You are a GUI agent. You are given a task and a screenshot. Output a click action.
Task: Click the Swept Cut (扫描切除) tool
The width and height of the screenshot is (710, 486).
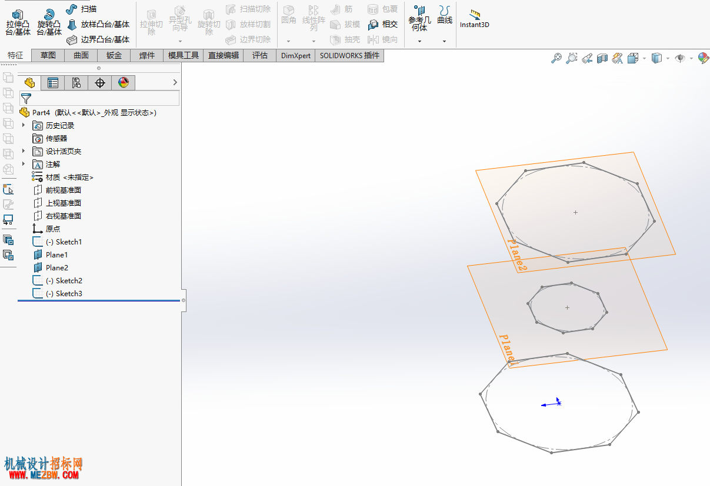pyautogui.click(x=248, y=9)
